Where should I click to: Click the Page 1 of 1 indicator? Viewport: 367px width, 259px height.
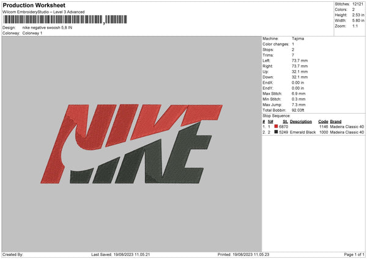coord(354,255)
